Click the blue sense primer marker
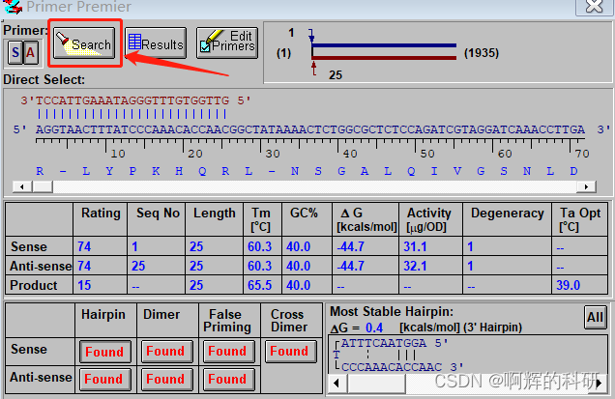 311,36
